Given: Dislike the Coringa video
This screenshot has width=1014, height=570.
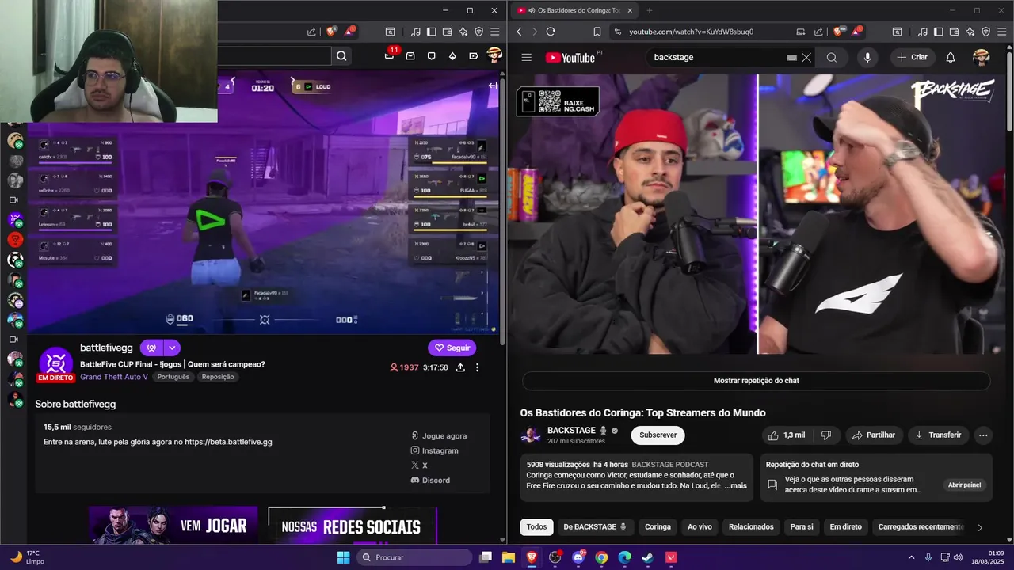Looking at the screenshot, I should tap(825, 435).
